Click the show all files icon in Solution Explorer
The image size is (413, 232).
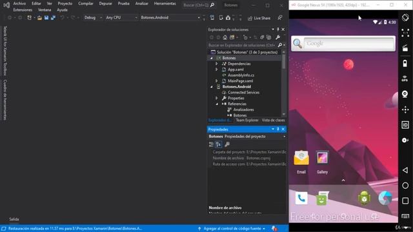[x=268, y=37]
